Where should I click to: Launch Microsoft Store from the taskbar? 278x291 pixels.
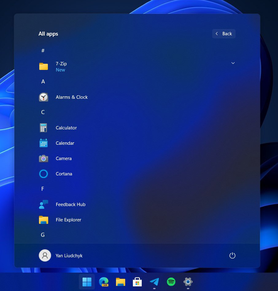[137, 282]
